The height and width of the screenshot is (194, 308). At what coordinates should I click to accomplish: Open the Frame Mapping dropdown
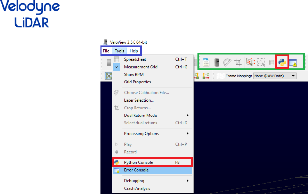(x=275, y=76)
